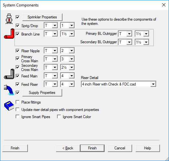Viewport: 169px width, 161px height.
Task: Click the Finish button beside Back
Action: pyautogui.click(x=92, y=148)
